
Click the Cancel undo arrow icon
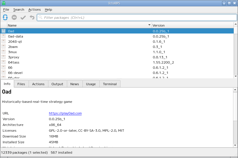coord(32,17)
